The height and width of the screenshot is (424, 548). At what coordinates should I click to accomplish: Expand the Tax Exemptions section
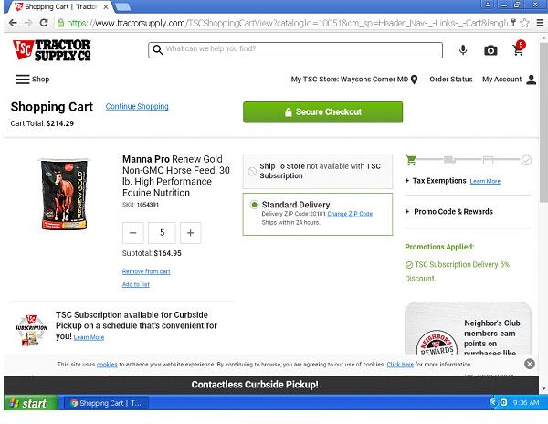click(x=436, y=181)
